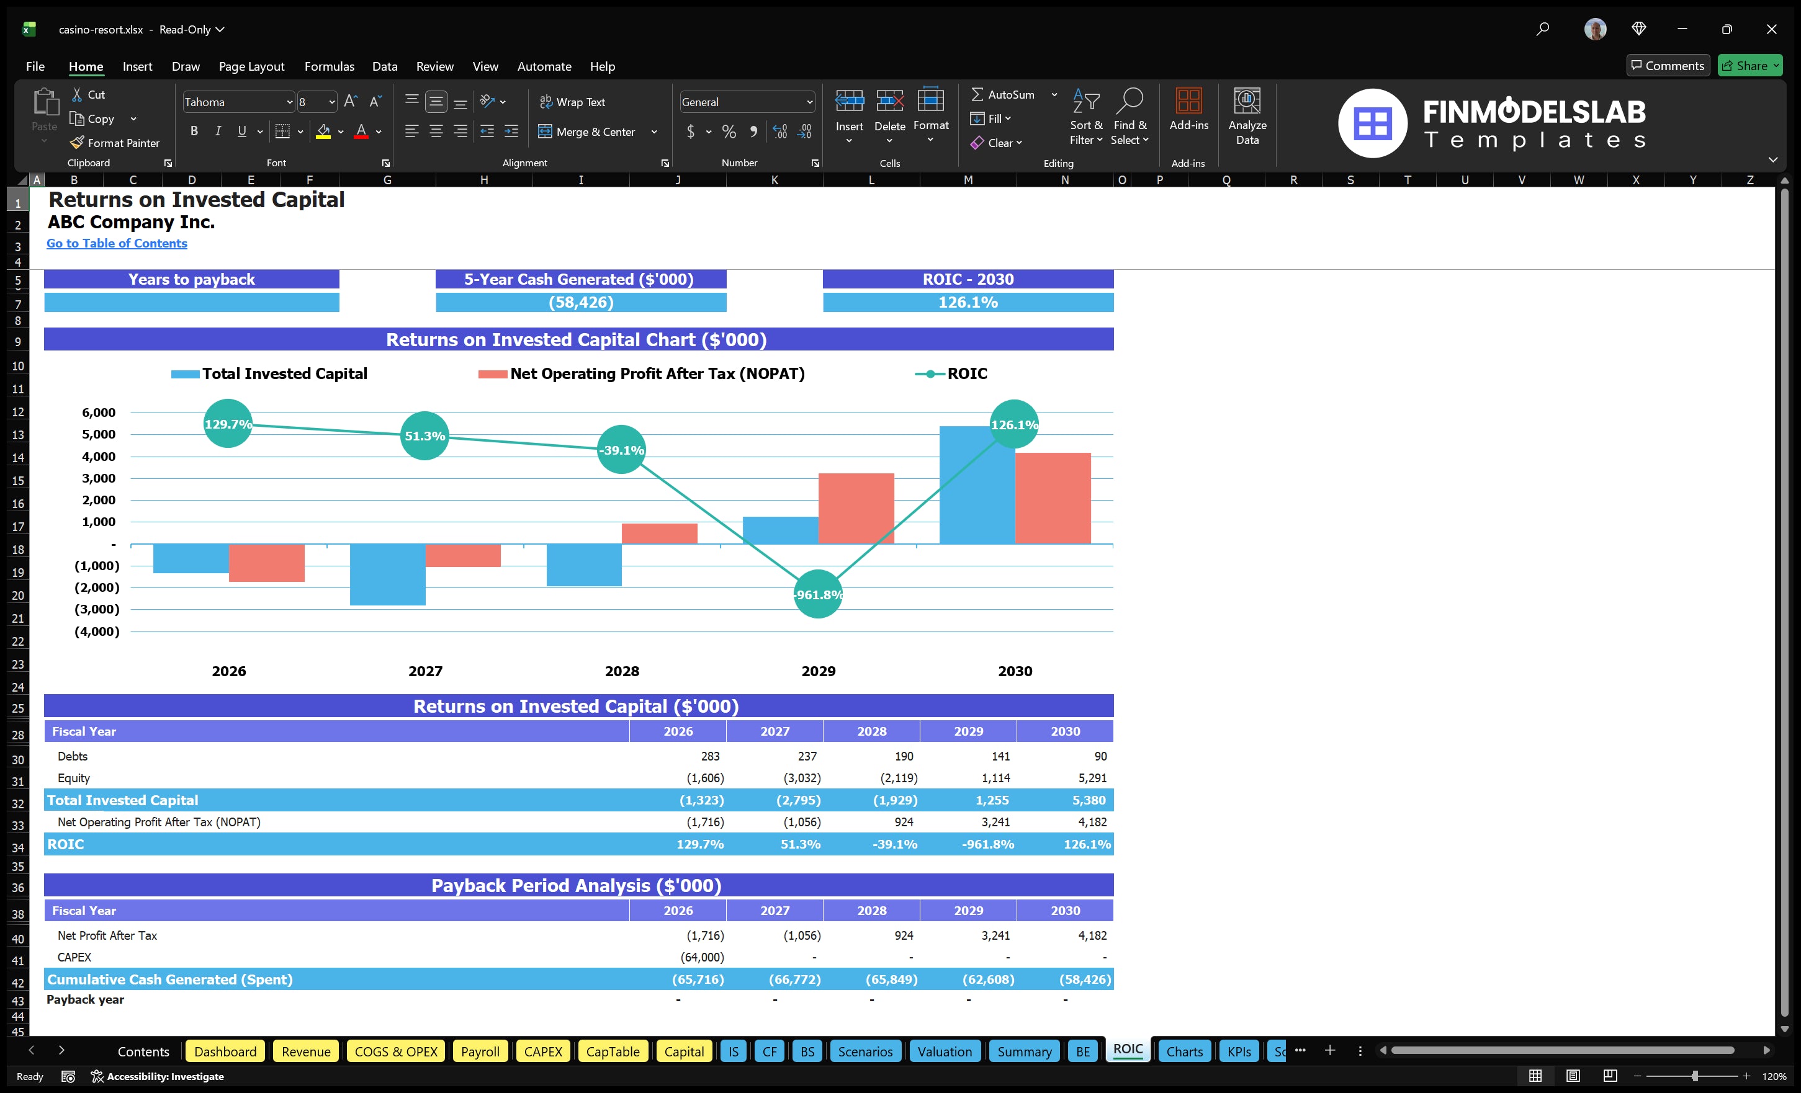This screenshot has width=1801, height=1093.
Task: Switch to the Formulas ribbon tab
Action: 329,66
